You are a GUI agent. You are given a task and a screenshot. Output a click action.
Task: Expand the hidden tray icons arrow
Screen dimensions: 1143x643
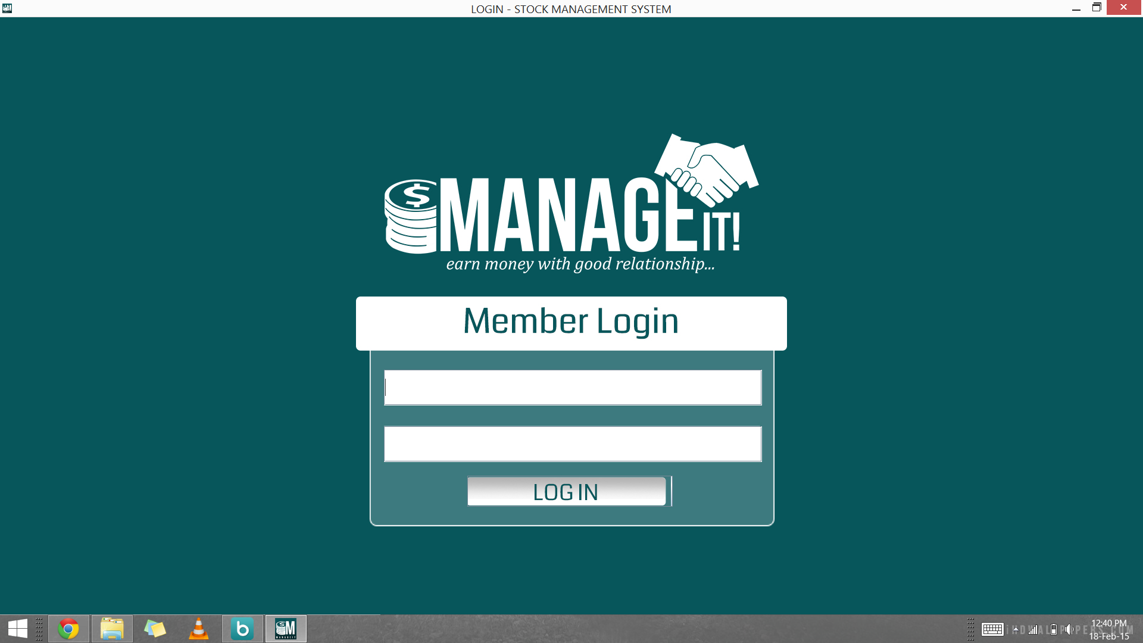pyautogui.click(x=1016, y=629)
